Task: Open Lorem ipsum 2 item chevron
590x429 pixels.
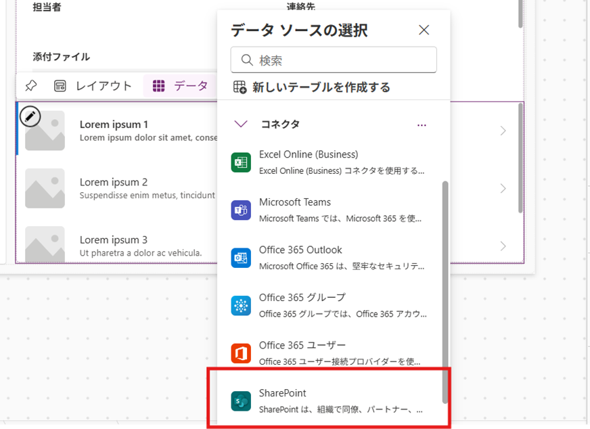Action: click(x=503, y=189)
